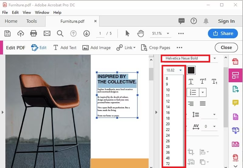Open the Find text magnifier icon

coord(60,33)
